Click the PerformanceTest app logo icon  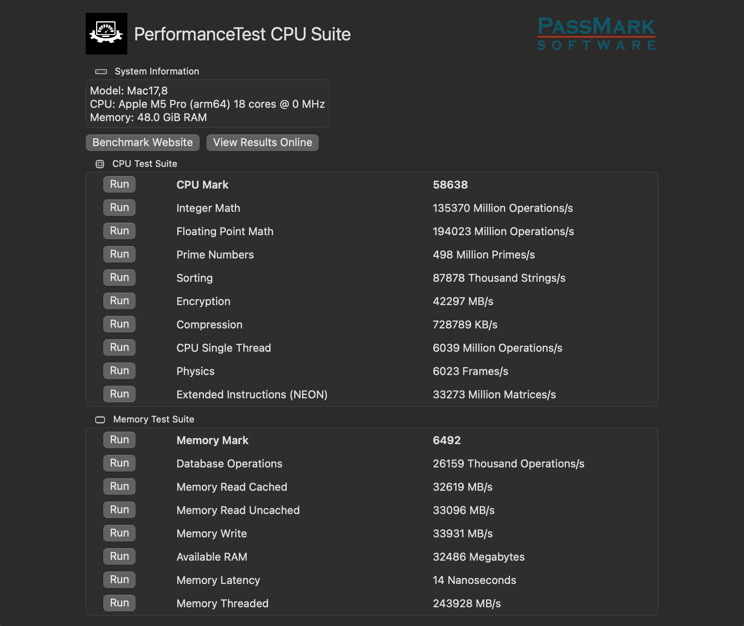point(107,33)
